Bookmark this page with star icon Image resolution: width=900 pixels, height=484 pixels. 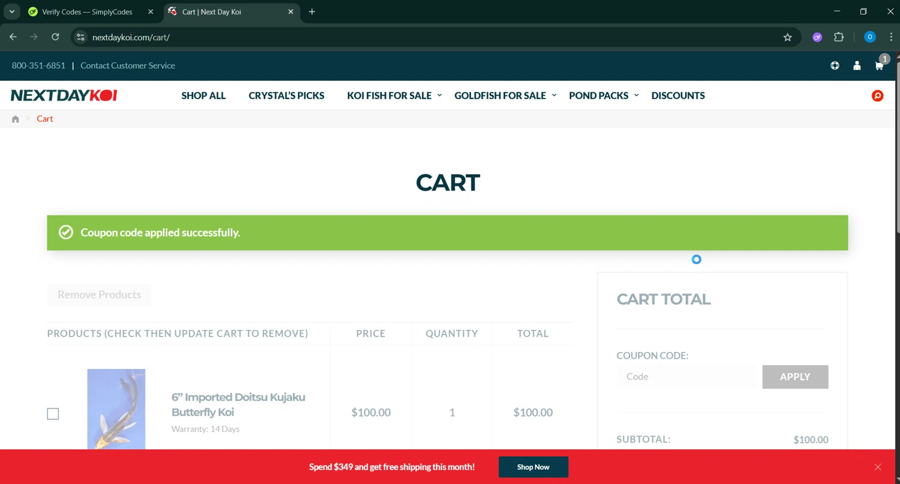coord(788,37)
